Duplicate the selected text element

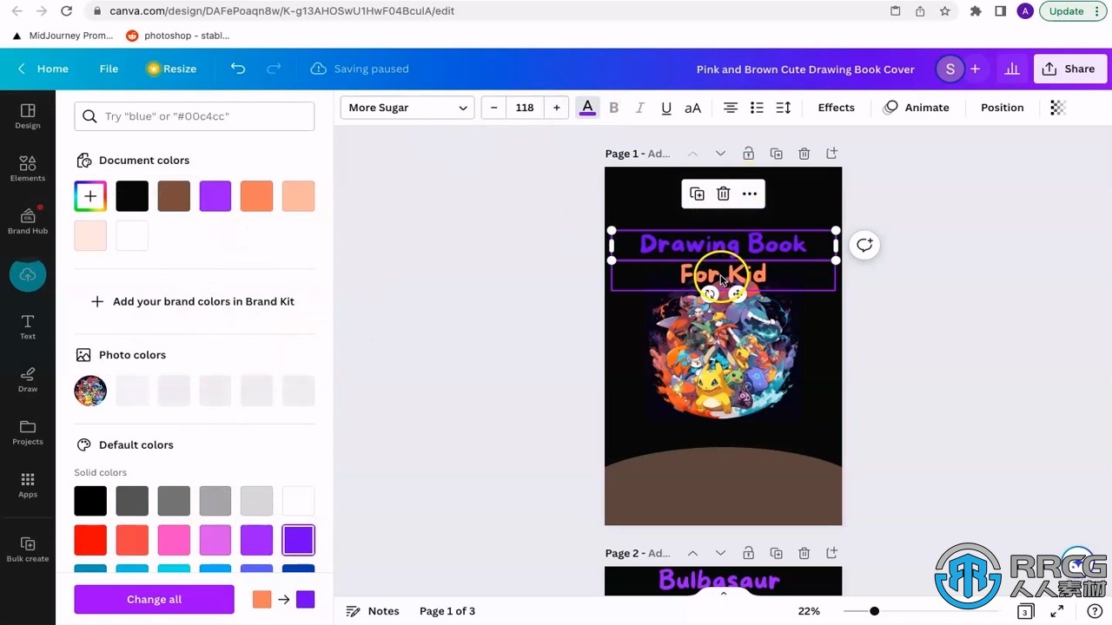tap(697, 194)
